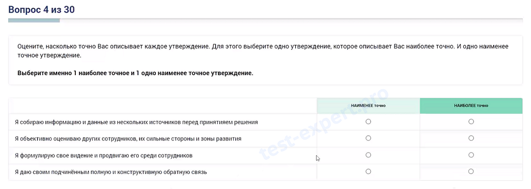Choose НАИМЕНЕЕ точно for 'Я формулирую свое видение'

pyautogui.click(x=368, y=155)
